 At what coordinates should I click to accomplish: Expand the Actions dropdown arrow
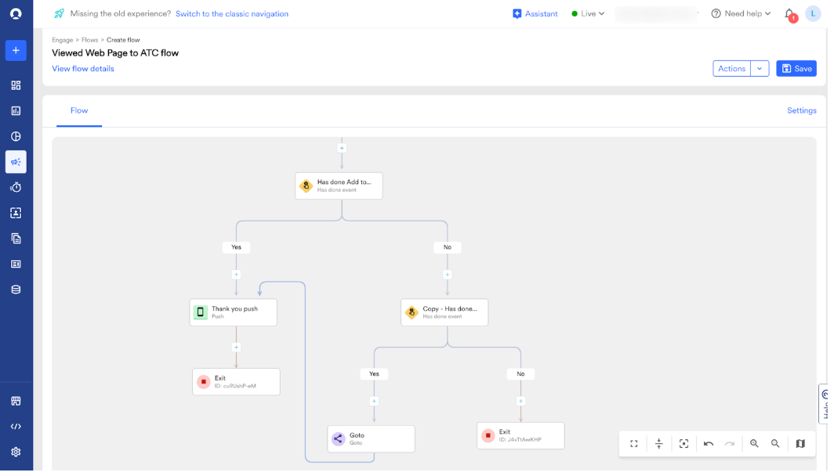point(760,69)
